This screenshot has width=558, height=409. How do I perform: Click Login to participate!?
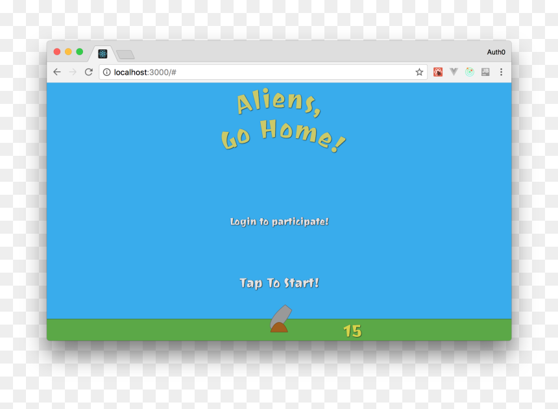point(280,222)
